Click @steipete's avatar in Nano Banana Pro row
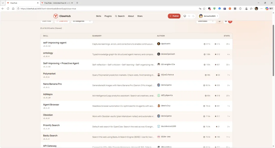The image size is (275, 148). point(159,85)
